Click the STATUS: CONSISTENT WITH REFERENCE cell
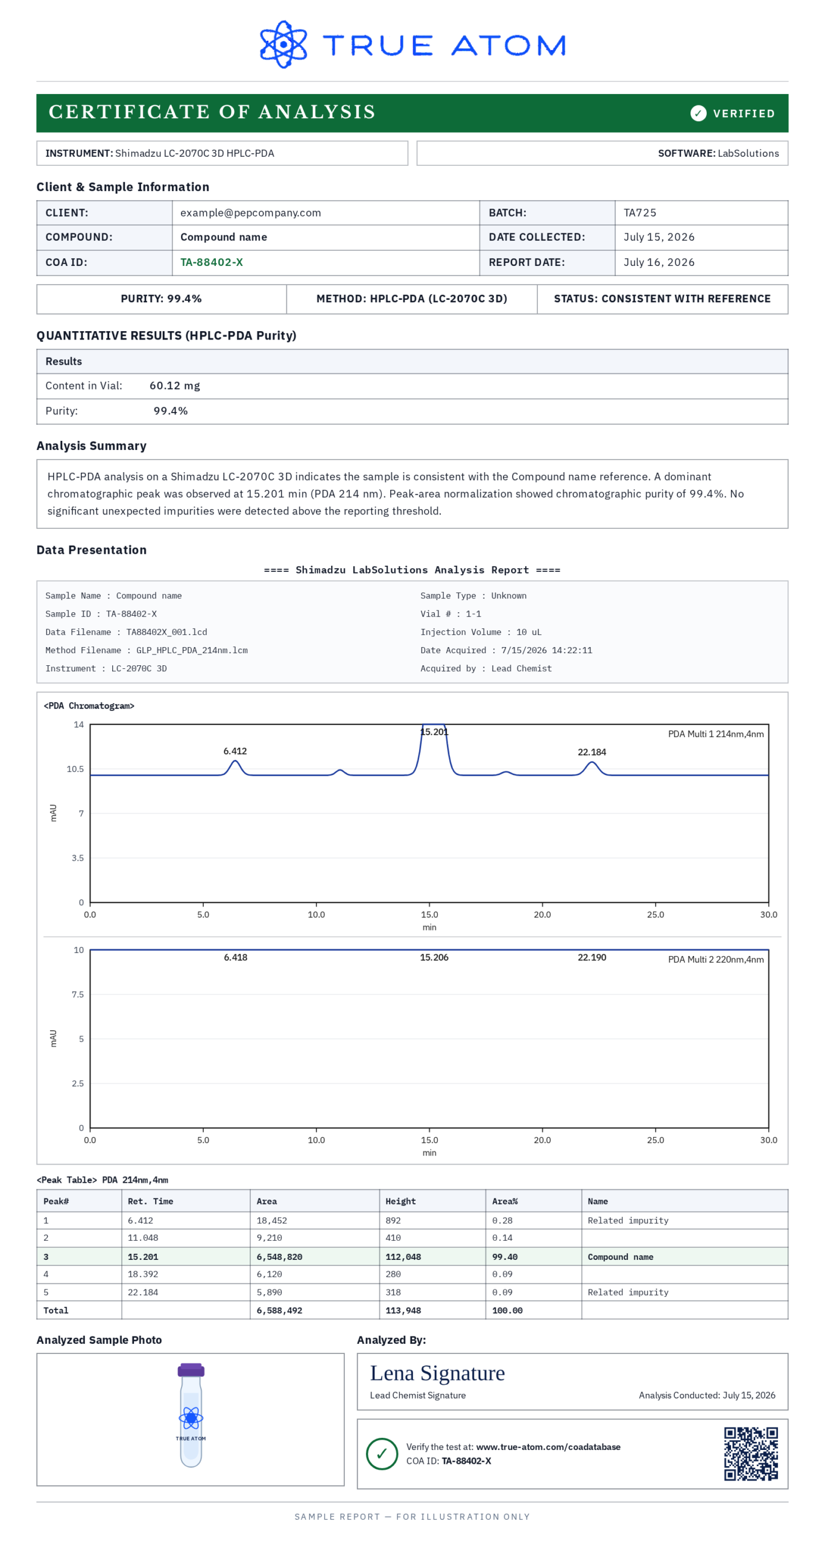Image resolution: width=825 pixels, height=1544 pixels. [662, 299]
